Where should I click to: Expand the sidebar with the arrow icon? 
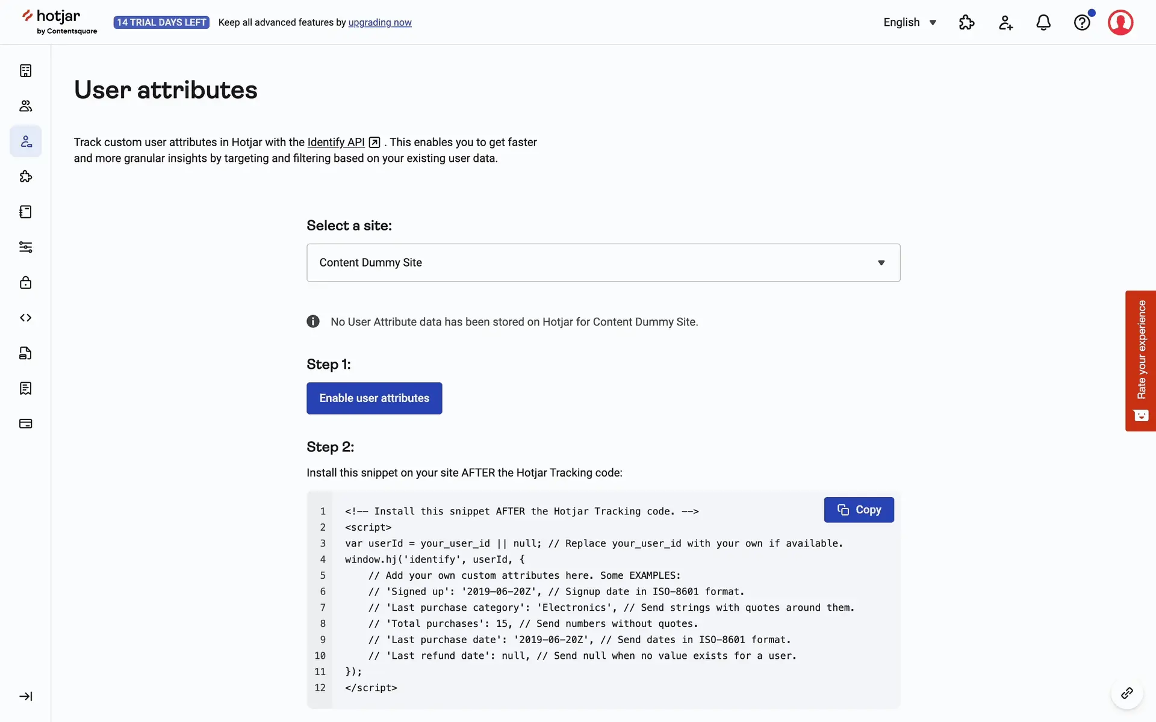25,696
